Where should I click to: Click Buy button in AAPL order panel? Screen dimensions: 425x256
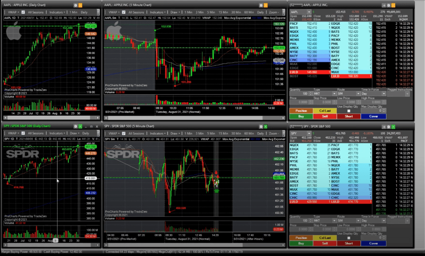301,116
